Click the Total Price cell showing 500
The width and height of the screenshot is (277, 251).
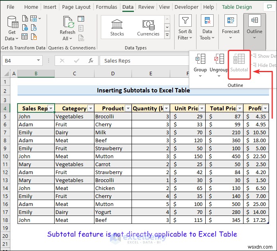[224, 204]
